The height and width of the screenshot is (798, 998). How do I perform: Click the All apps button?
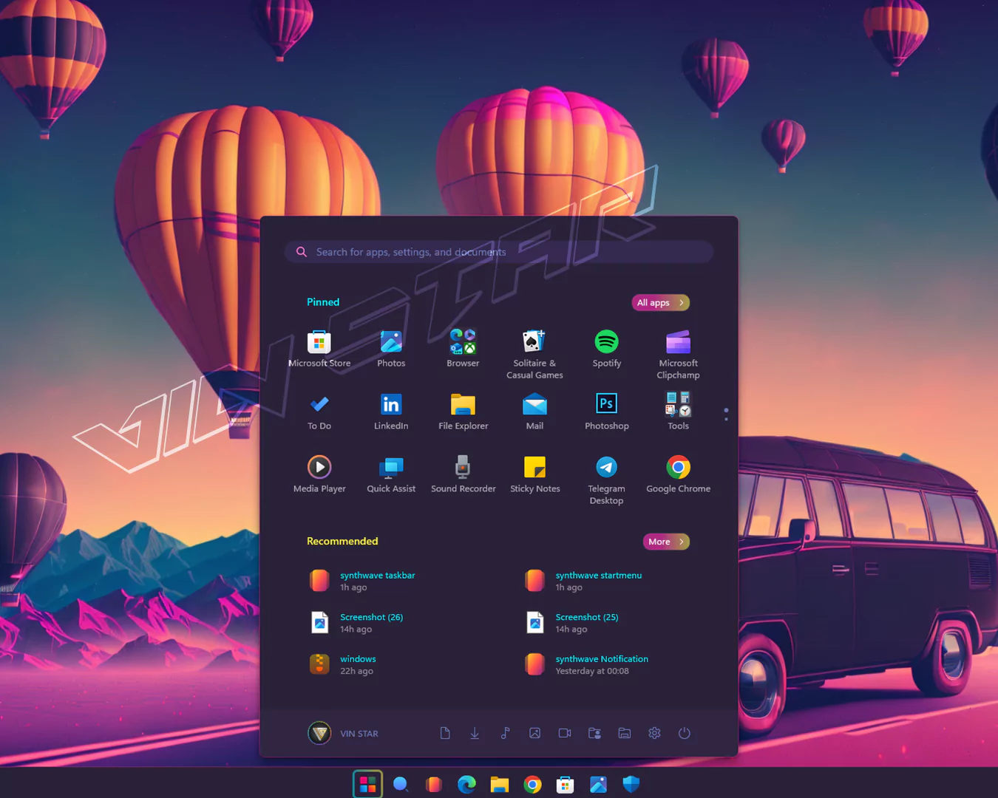pos(661,303)
